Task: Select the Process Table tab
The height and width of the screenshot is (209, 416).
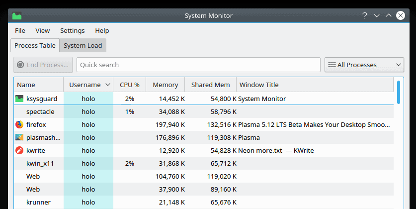Action: 35,45
